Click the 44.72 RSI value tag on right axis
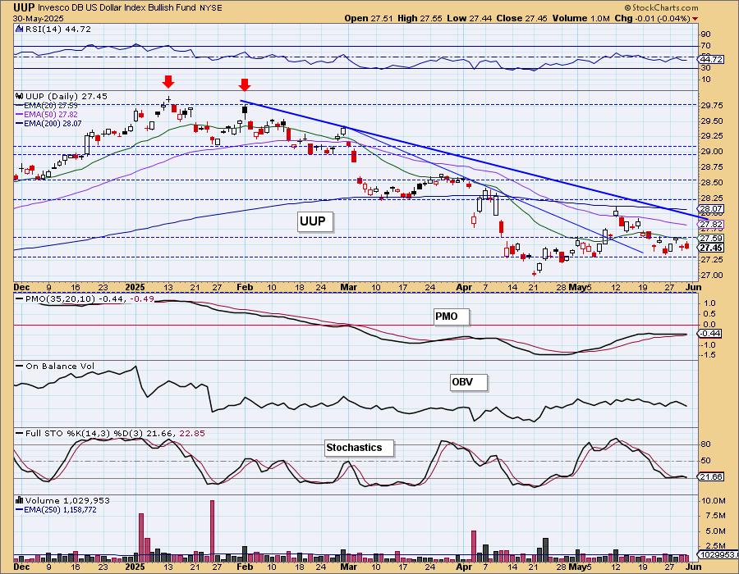This screenshot has height=574, width=739. click(710, 59)
